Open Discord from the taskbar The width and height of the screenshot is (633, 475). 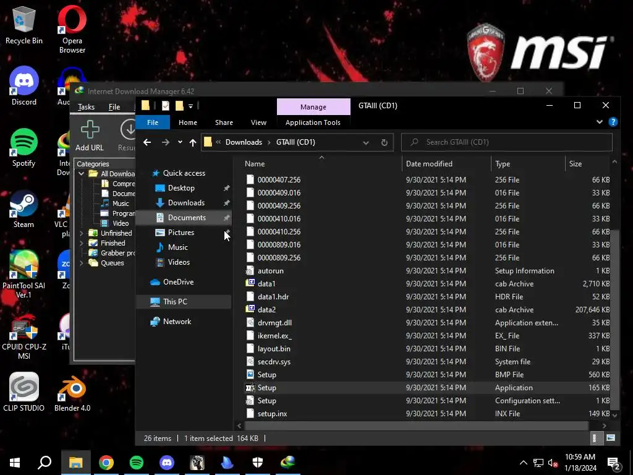167,463
